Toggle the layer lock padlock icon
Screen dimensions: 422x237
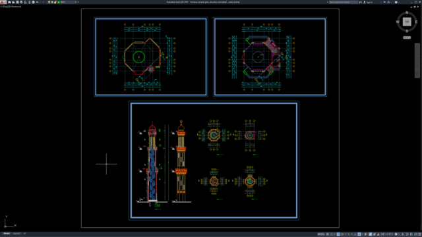click(x=55, y=2)
